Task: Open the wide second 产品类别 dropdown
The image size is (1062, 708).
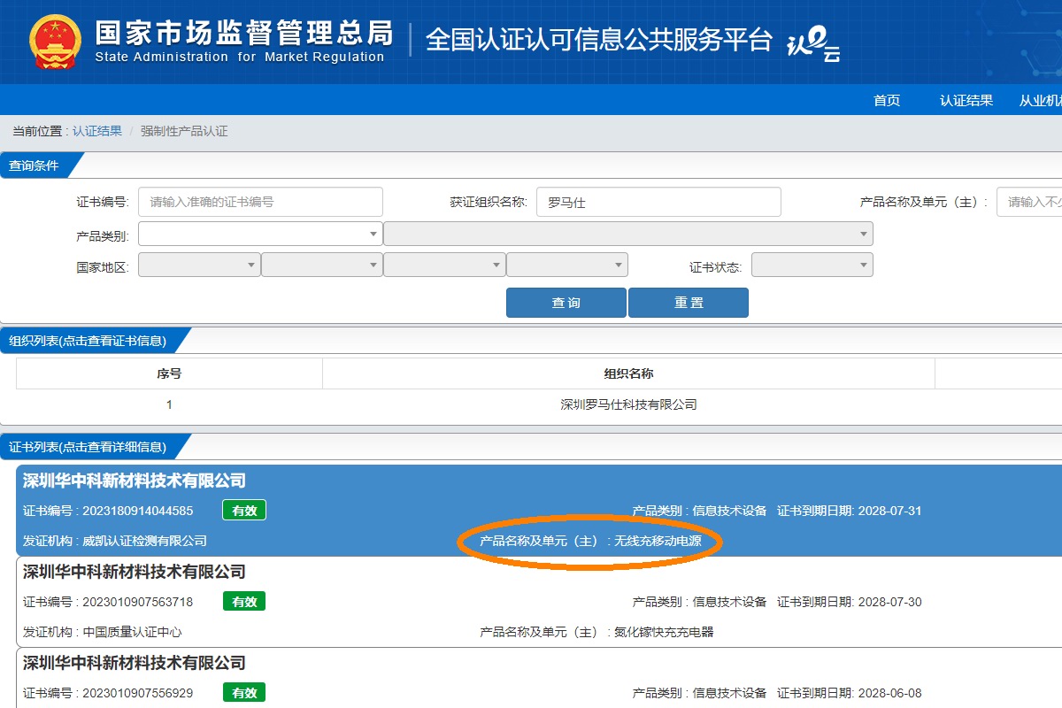Action: click(x=628, y=234)
